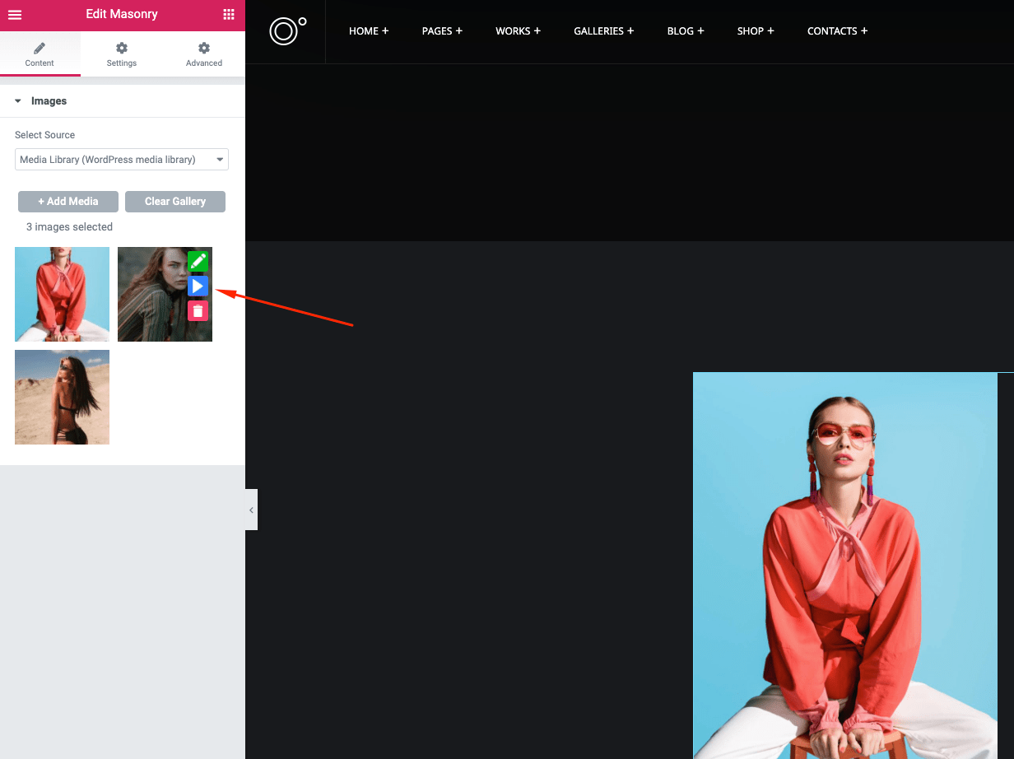Click the circular site logo
Viewport: 1014px width, 759px height.
[287, 30]
